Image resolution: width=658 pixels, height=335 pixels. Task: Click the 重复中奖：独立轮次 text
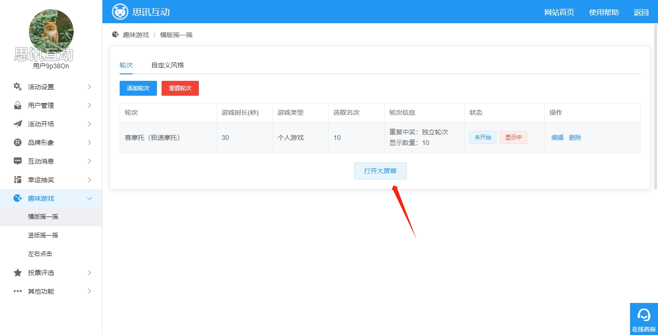[419, 132]
